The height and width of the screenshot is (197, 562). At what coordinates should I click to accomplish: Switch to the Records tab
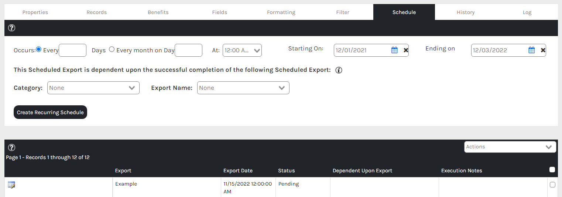(x=97, y=12)
